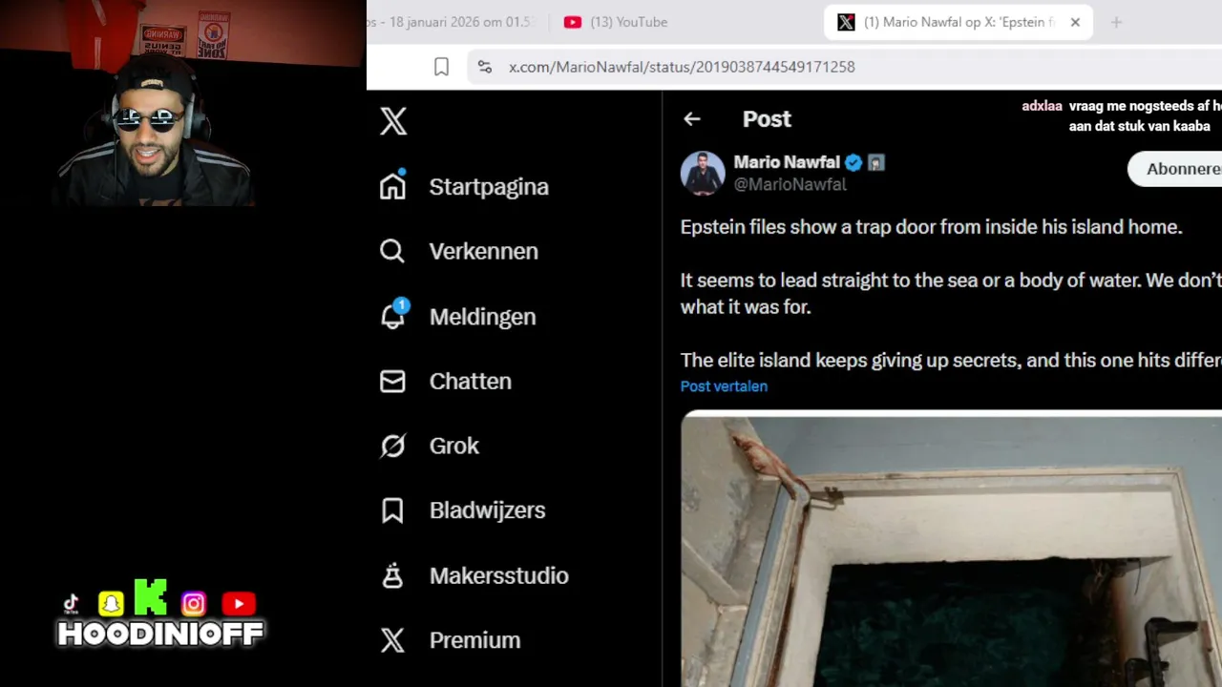
Task: Click the YouTube icon in overlay
Action: click(x=239, y=604)
